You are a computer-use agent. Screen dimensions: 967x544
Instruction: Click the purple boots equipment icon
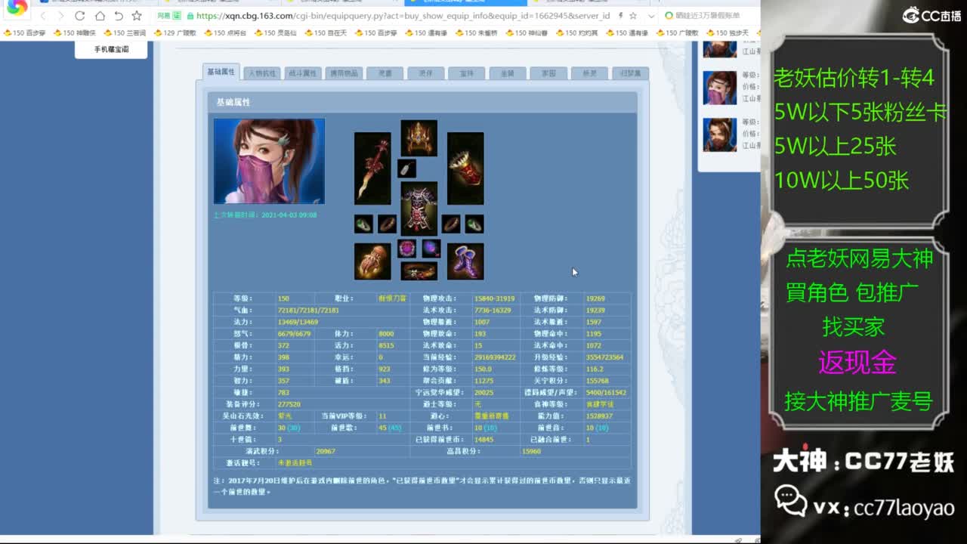pos(465,261)
